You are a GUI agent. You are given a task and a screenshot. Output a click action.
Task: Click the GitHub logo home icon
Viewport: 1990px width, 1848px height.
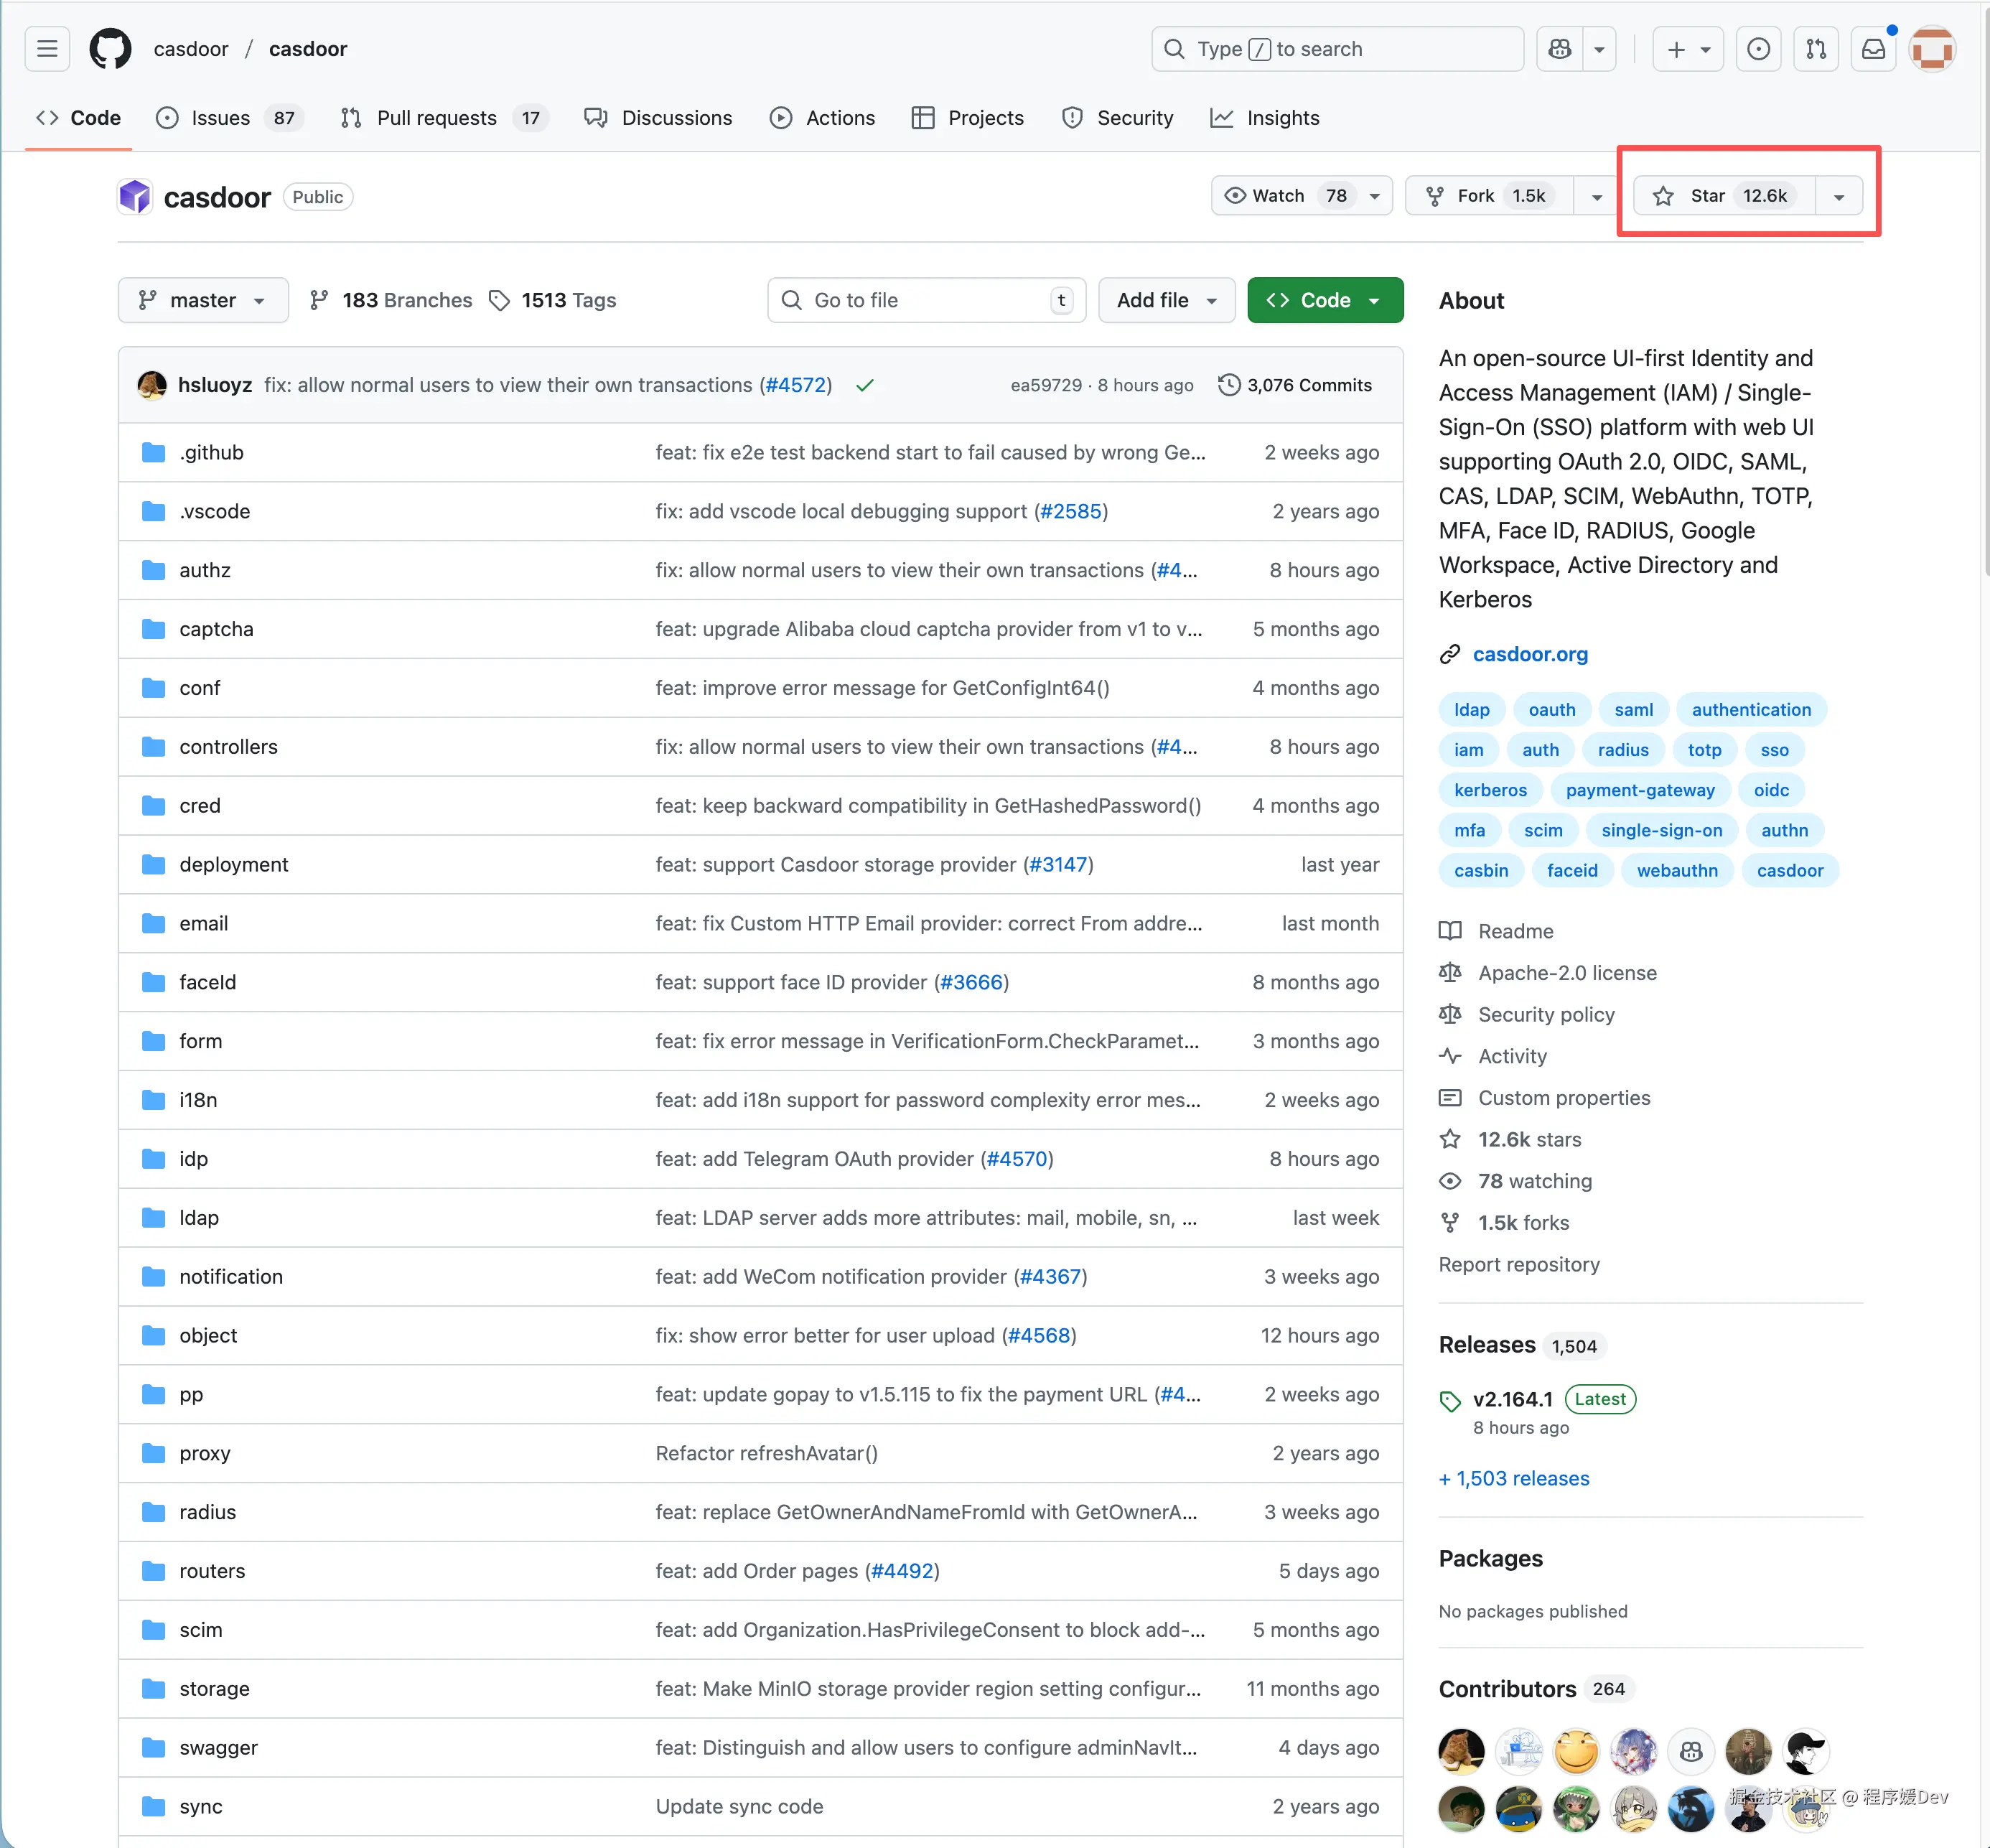tap(110, 49)
